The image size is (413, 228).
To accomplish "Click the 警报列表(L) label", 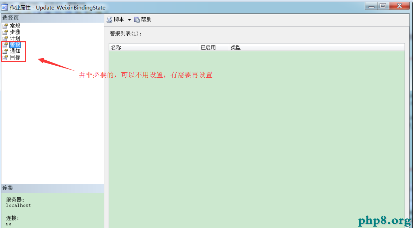I will (126, 34).
